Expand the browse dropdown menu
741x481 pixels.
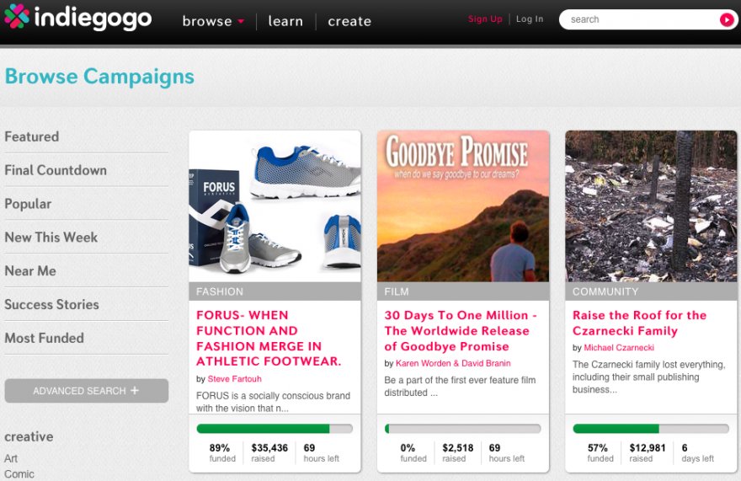click(x=213, y=21)
